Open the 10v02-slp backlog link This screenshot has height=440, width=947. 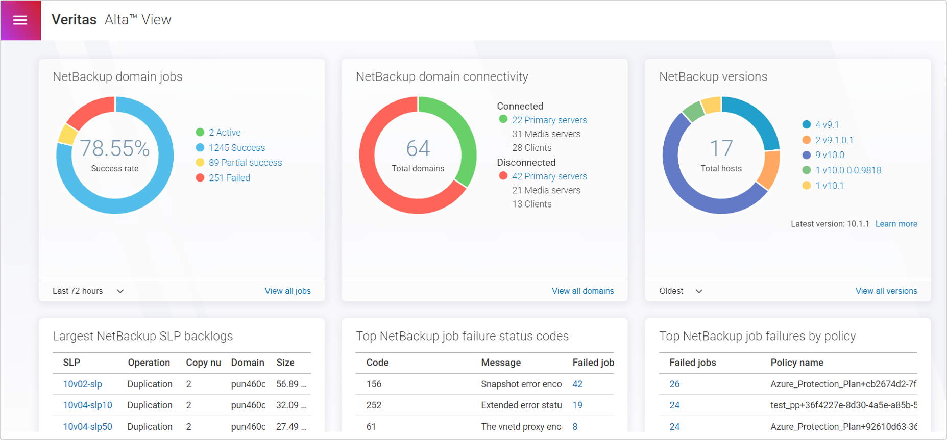click(x=82, y=384)
